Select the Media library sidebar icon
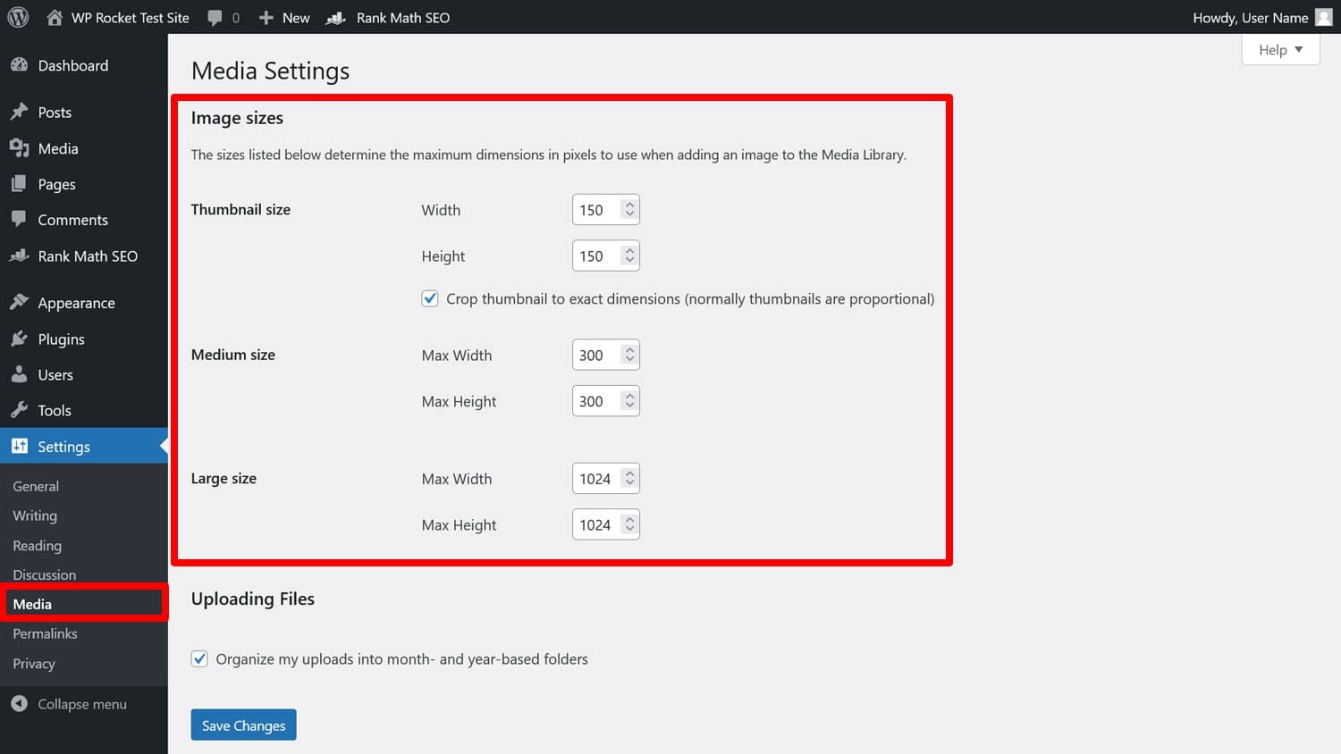Image resolution: width=1341 pixels, height=754 pixels. [20, 148]
